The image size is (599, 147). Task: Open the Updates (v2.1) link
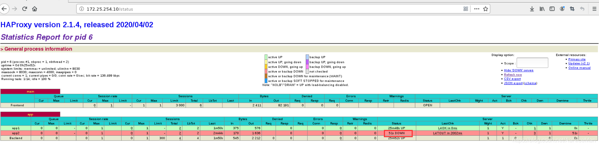tap(579, 63)
